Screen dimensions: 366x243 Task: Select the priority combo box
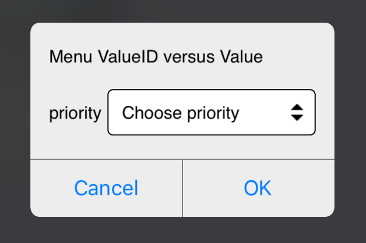point(212,112)
